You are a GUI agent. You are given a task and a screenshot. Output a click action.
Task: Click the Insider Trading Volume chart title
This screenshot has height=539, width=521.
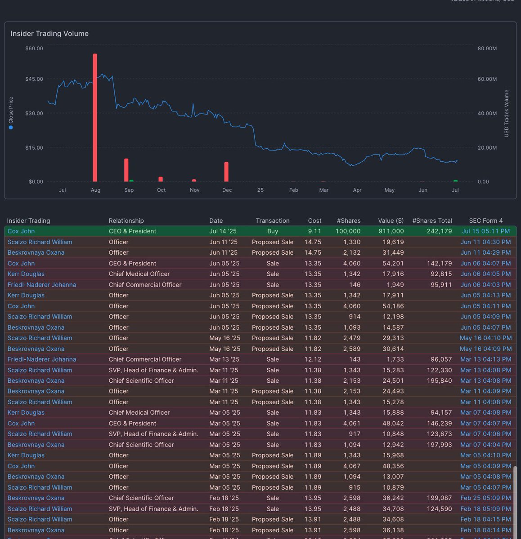point(49,34)
